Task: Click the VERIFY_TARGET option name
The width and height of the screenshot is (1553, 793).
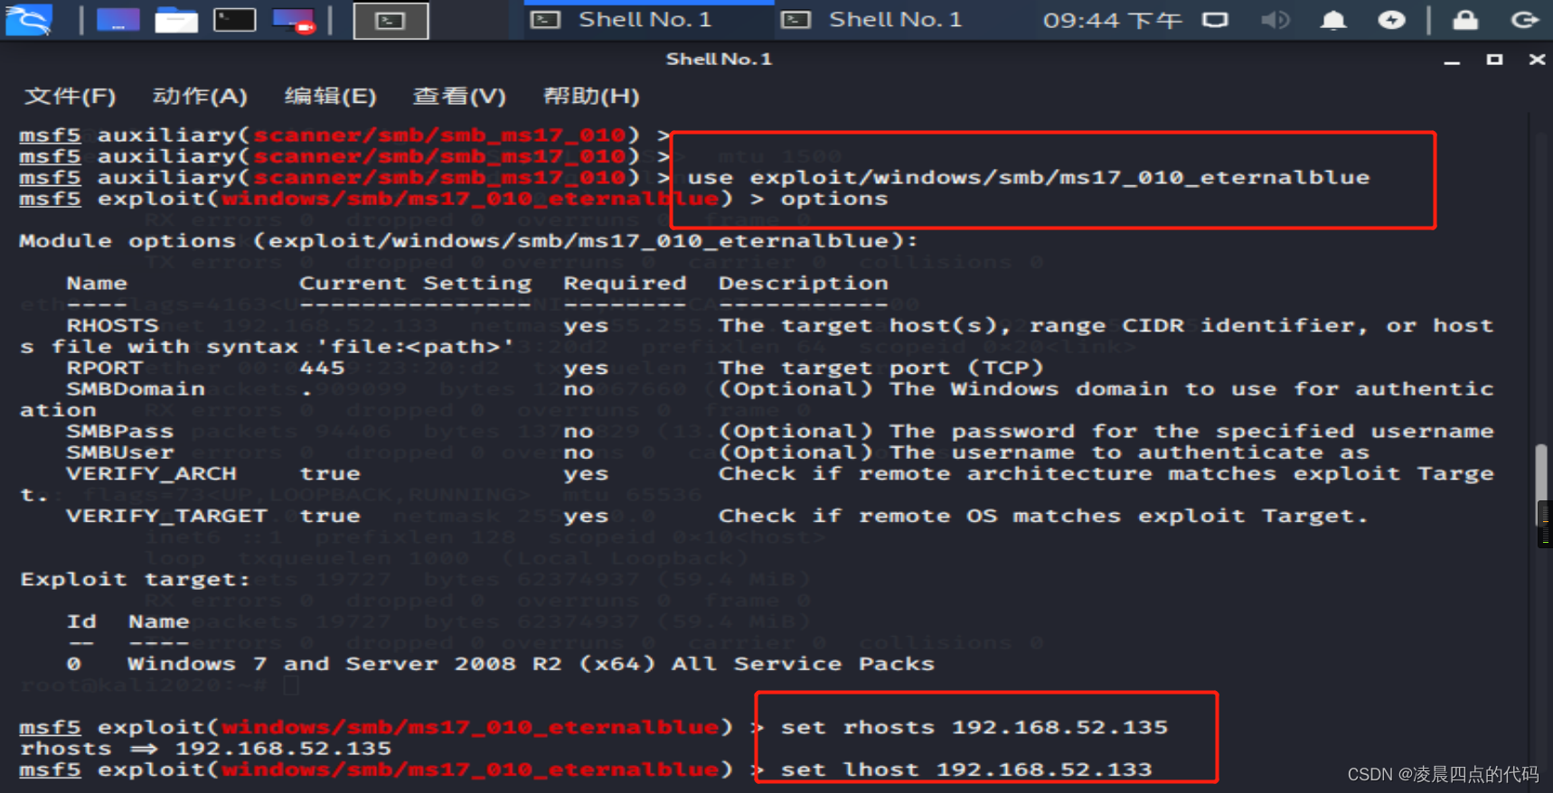Action: click(166, 516)
